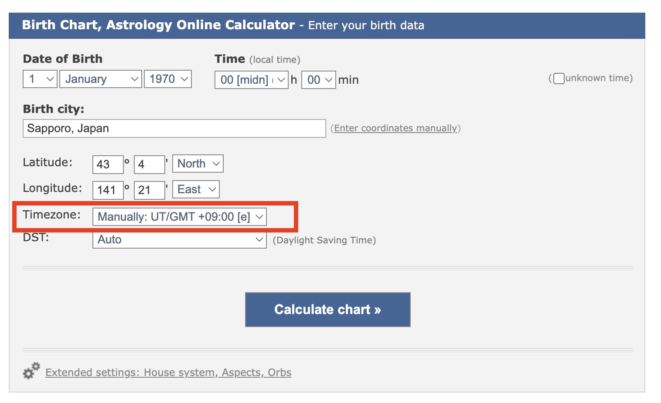Open the longitude East/West dropdown
Screen dimensions: 661x403
[x=196, y=189]
